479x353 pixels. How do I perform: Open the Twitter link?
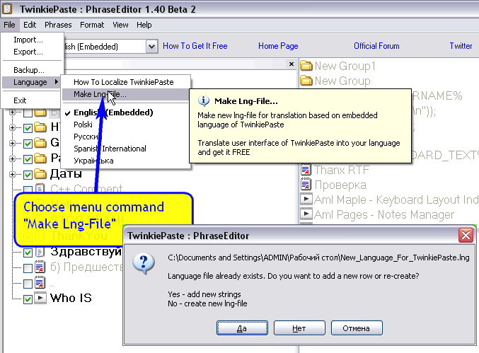461,46
